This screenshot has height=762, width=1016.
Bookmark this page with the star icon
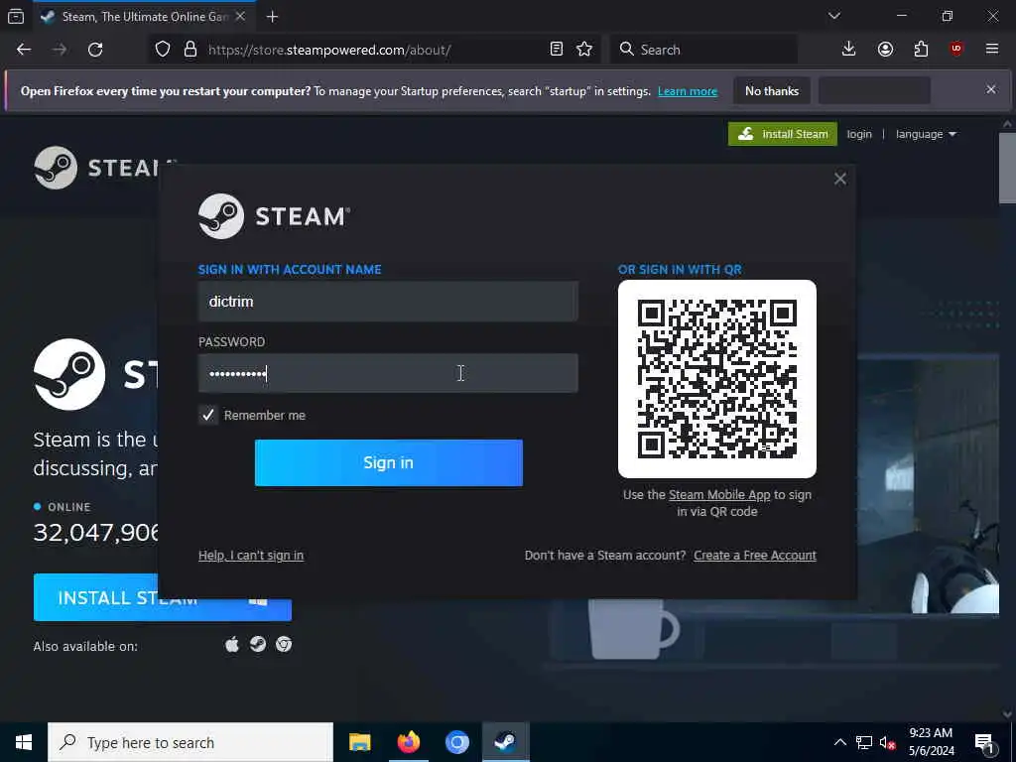click(584, 50)
